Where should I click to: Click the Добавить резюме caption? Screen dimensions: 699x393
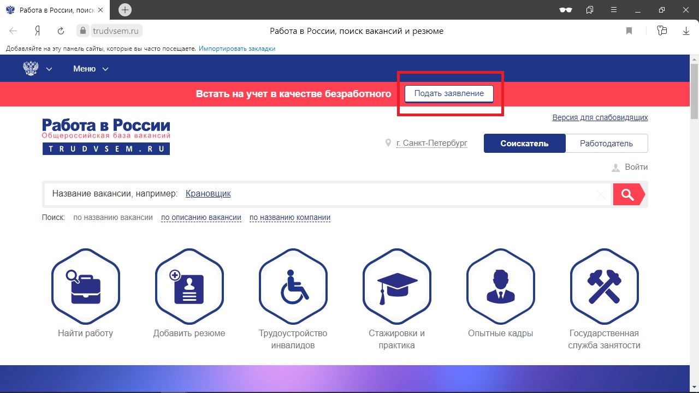coord(189,333)
